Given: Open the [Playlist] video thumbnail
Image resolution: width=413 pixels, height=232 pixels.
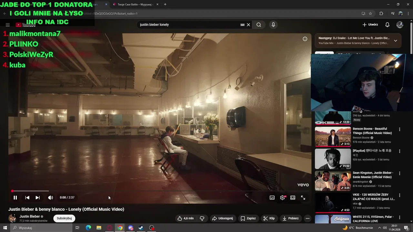Looking at the screenshot, I should [333, 159].
